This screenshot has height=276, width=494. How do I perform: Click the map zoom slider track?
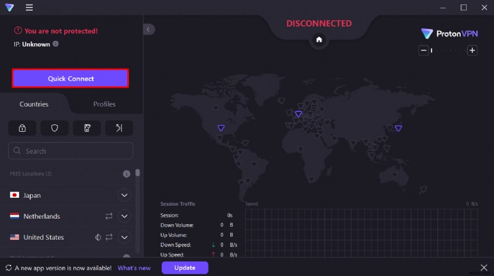(x=448, y=51)
